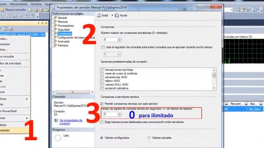Image resolution: width=264 pixels, height=148 pixels.
Task: Click the Nueva consulta toolbar button
Action: point(13,10)
